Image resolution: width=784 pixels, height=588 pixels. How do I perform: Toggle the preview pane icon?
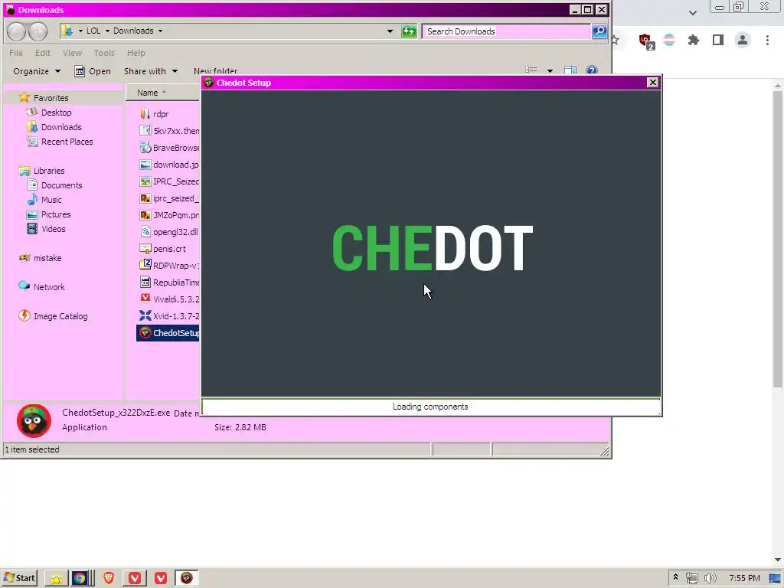tap(570, 70)
